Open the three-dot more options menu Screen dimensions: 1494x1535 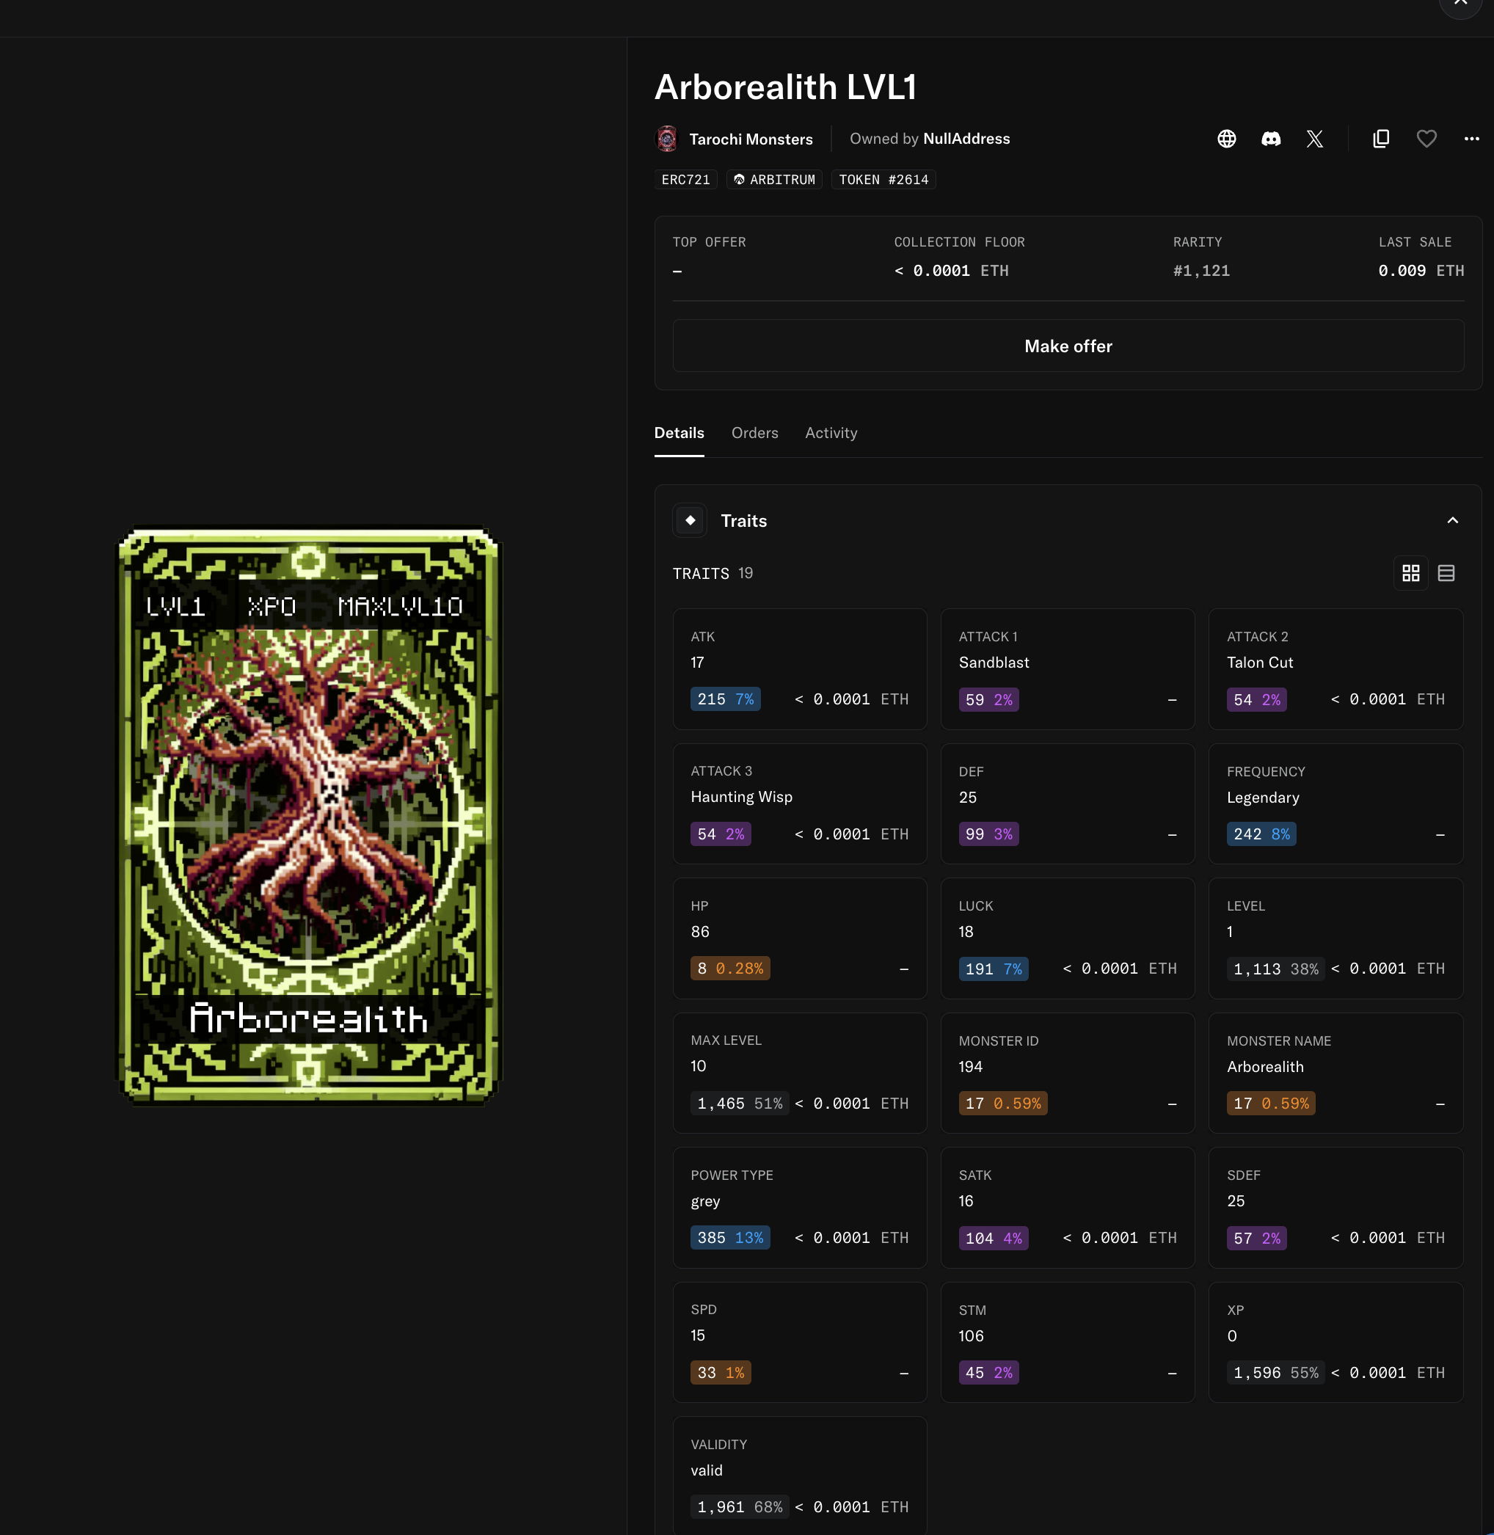pos(1471,139)
